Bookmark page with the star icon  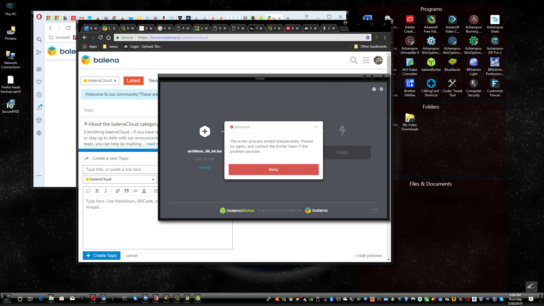(x=368, y=37)
